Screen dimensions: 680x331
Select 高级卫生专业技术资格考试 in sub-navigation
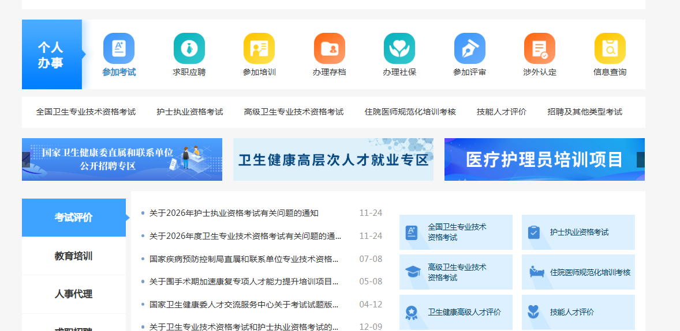tap(294, 112)
